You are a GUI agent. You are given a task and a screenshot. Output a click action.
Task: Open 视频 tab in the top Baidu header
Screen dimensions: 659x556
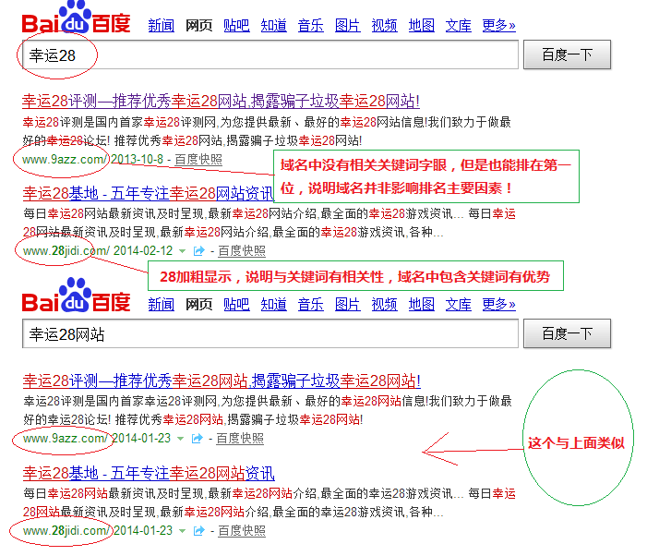coord(384,26)
